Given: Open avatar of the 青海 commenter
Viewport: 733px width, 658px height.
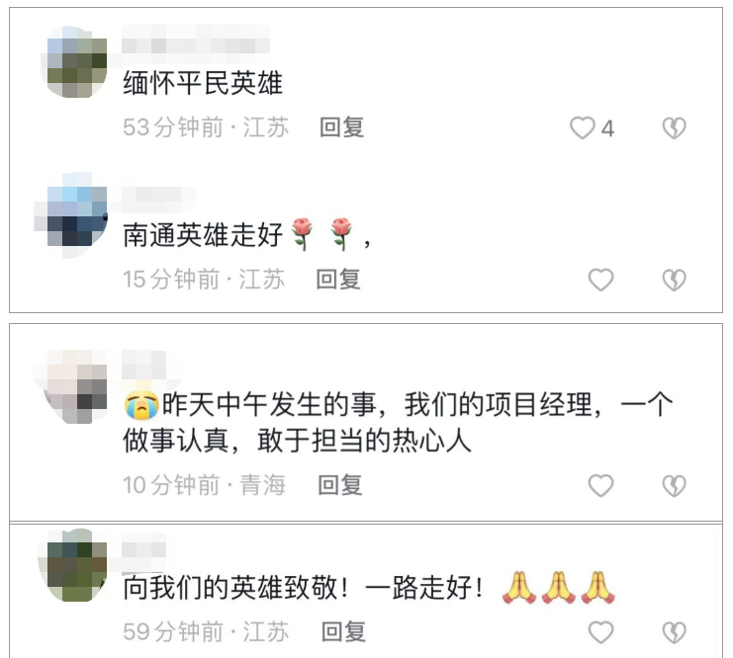Looking at the screenshot, I should tap(71, 386).
